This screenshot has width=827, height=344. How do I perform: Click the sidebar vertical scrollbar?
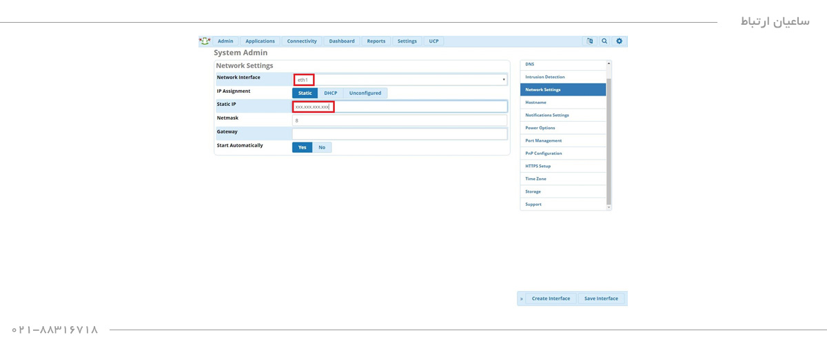[x=609, y=138]
